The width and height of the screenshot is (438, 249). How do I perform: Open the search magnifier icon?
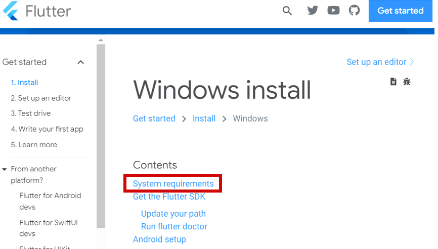[287, 11]
